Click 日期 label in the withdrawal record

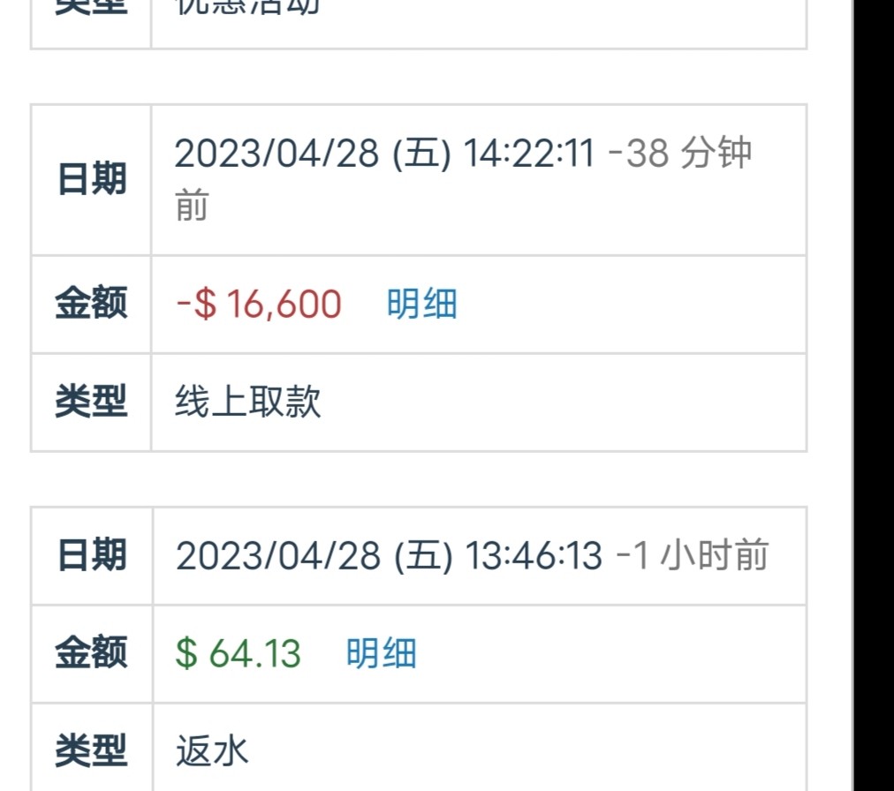pos(91,179)
